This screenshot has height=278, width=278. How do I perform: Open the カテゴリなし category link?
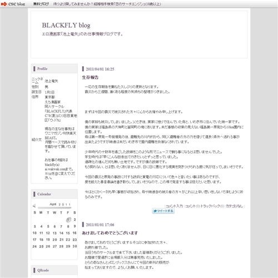(x=234, y=206)
